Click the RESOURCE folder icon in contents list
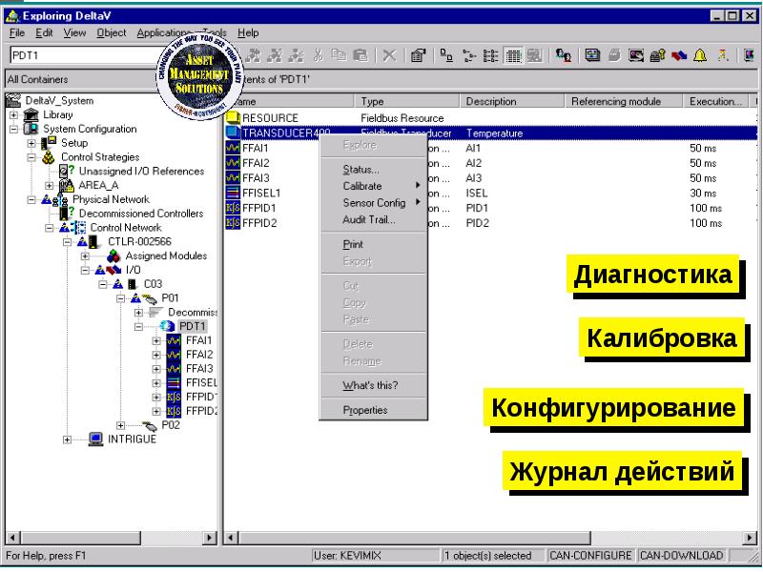Screen dimensions: 763x572 tap(233, 118)
